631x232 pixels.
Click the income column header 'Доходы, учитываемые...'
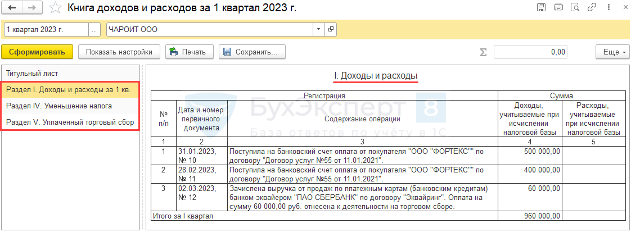pos(530,119)
